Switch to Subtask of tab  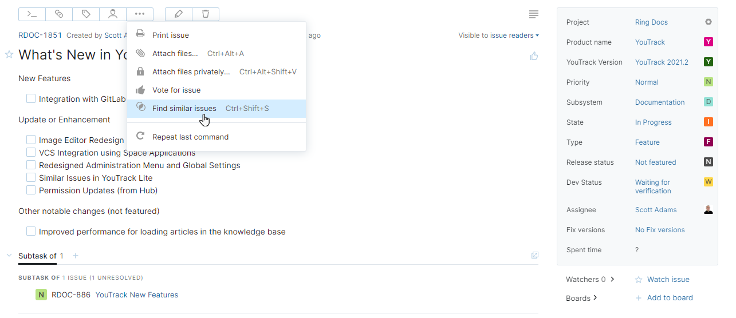click(37, 256)
